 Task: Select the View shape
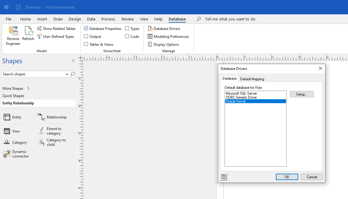[12, 131]
